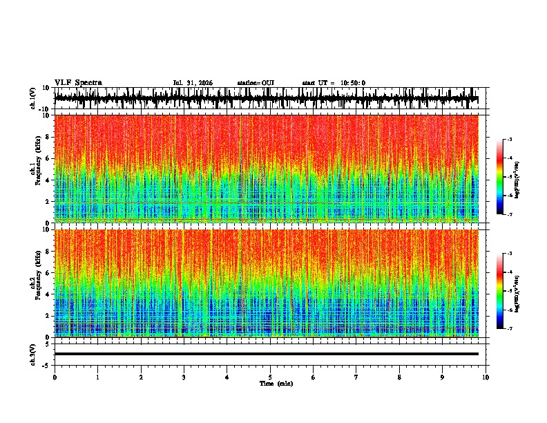This screenshot has height=423, width=547.
Task: Click the "ch.1(V)" axis label
Action: [33, 98]
